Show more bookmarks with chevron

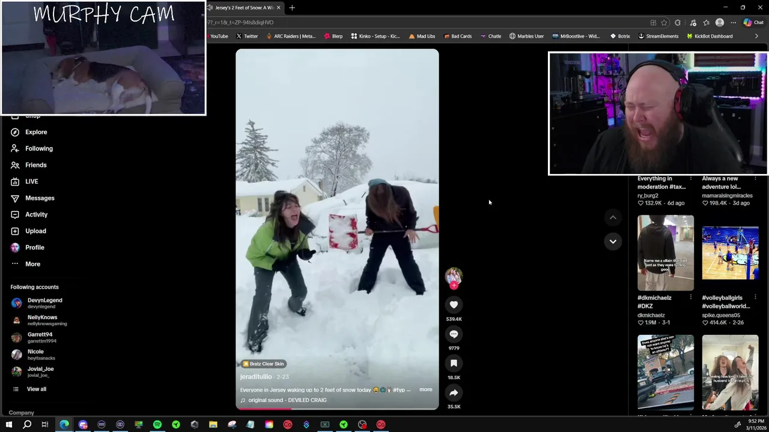coord(756,36)
